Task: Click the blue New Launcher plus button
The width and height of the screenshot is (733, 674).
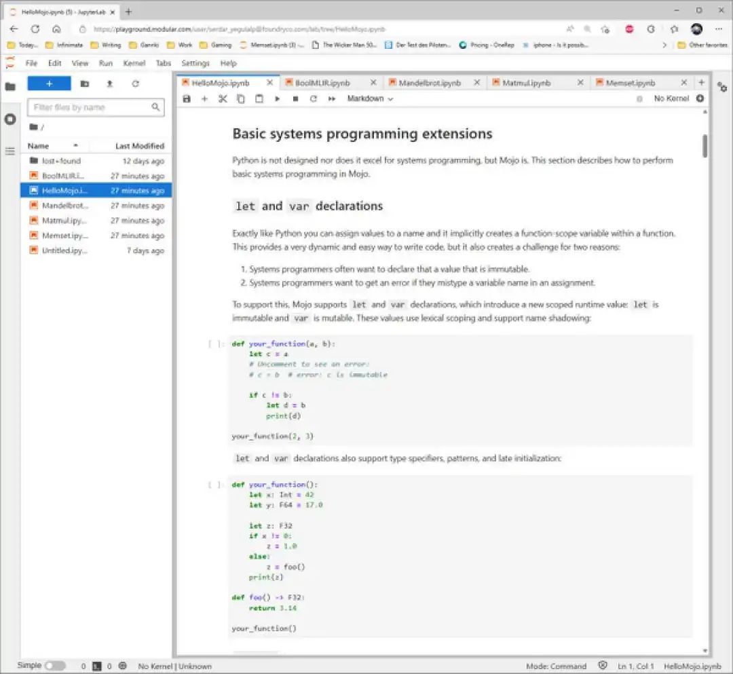Action: (x=49, y=83)
